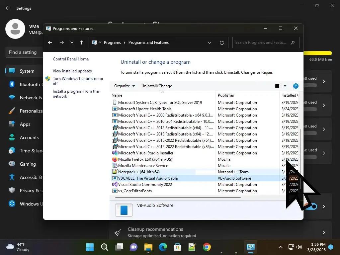The height and width of the screenshot is (255, 340).
Task: Open System in Settings sidebar
Action: point(24,71)
